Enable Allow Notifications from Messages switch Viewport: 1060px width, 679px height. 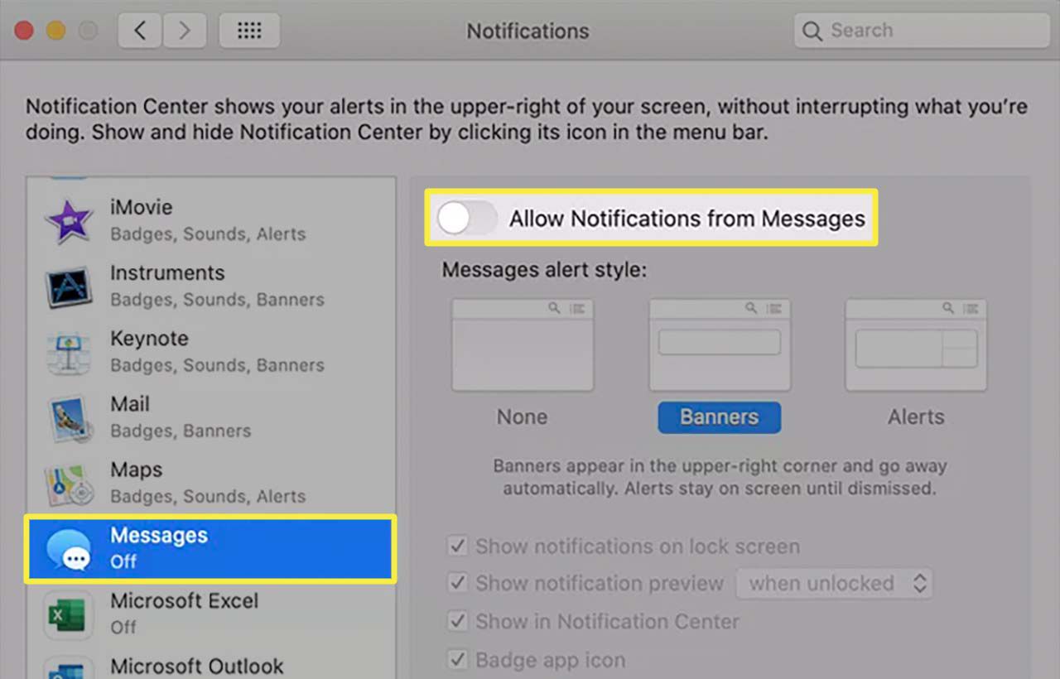pyautogui.click(x=467, y=219)
